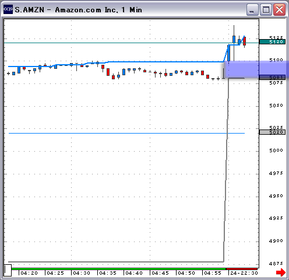Click the 04:20 time label

pos(29,273)
